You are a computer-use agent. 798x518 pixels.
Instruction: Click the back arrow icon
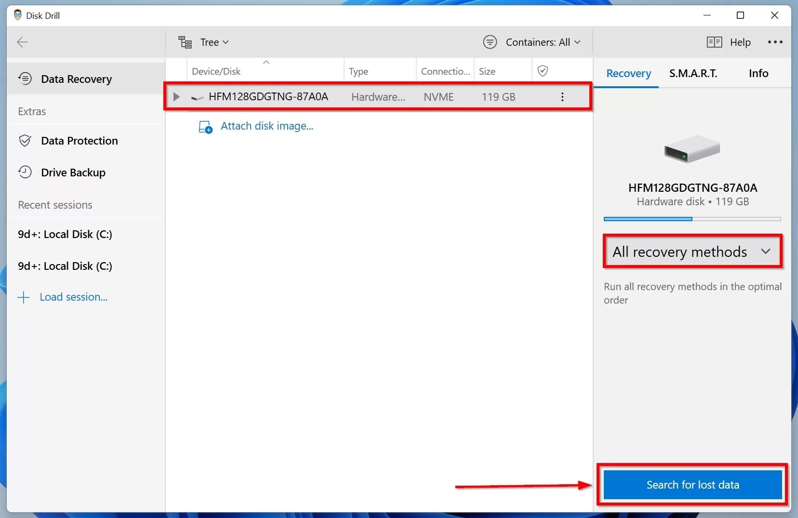pos(22,42)
